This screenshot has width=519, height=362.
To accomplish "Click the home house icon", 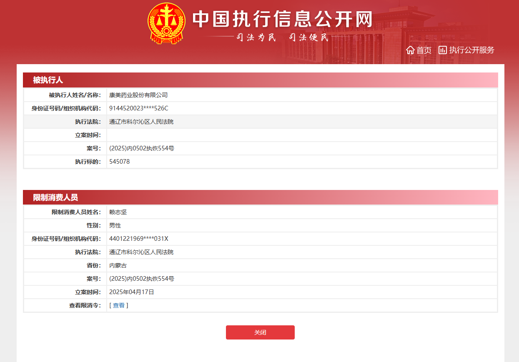I will [410, 50].
